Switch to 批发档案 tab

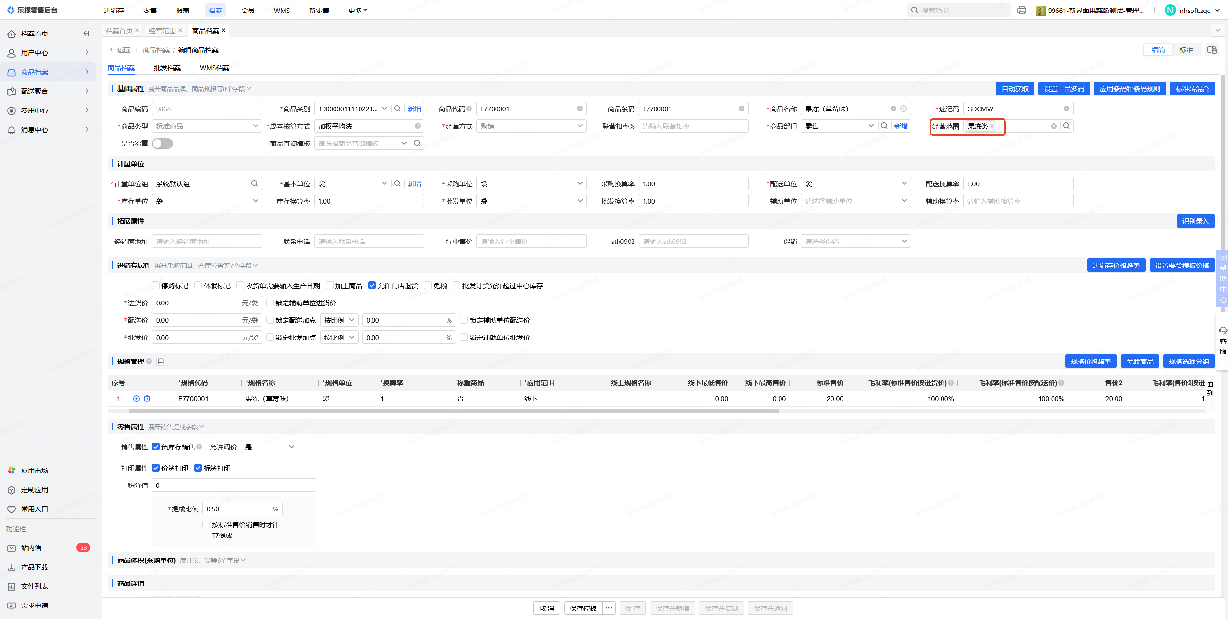point(167,68)
